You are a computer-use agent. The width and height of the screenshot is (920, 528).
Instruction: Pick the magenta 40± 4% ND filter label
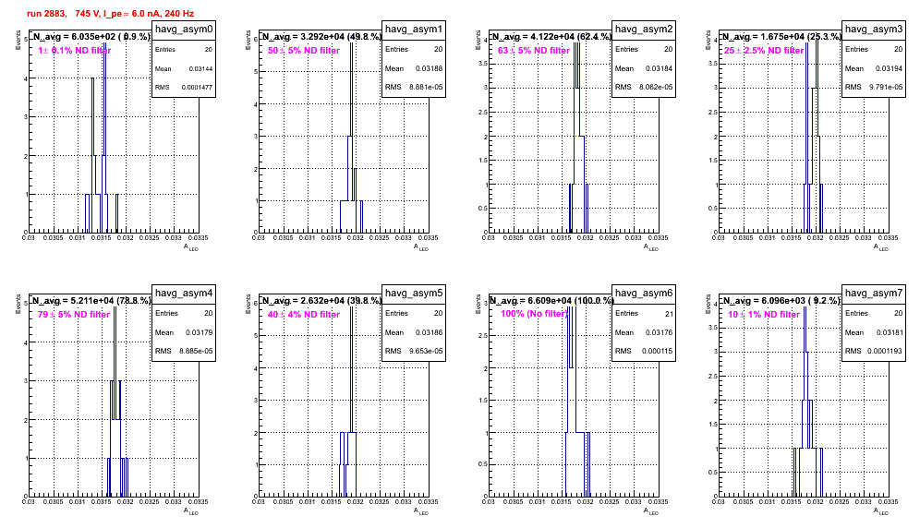pyautogui.click(x=304, y=315)
